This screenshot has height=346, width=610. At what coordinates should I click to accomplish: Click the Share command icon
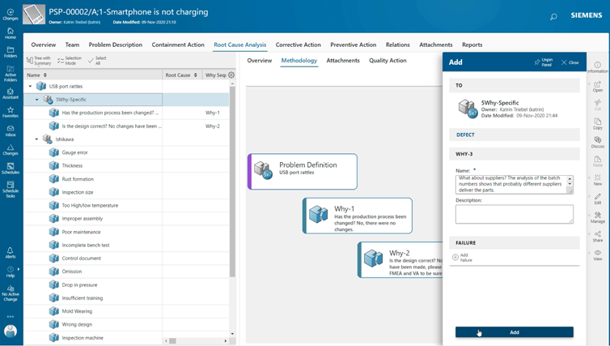click(x=598, y=236)
